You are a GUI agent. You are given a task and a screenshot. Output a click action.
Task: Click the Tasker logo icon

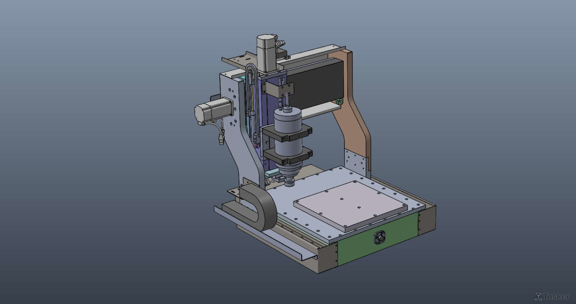pyautogui.click(x=538, y=296)
